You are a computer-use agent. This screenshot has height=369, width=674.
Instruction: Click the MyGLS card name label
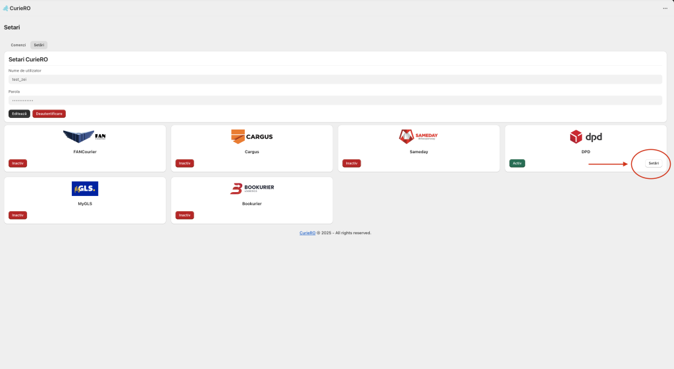85,204
